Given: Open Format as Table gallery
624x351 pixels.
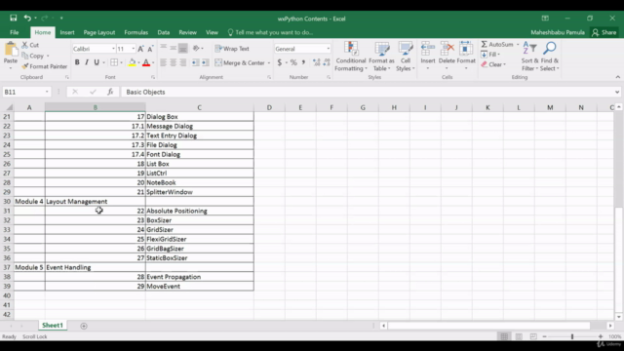Looking at the screenshot, I should [x=381, y=57].
